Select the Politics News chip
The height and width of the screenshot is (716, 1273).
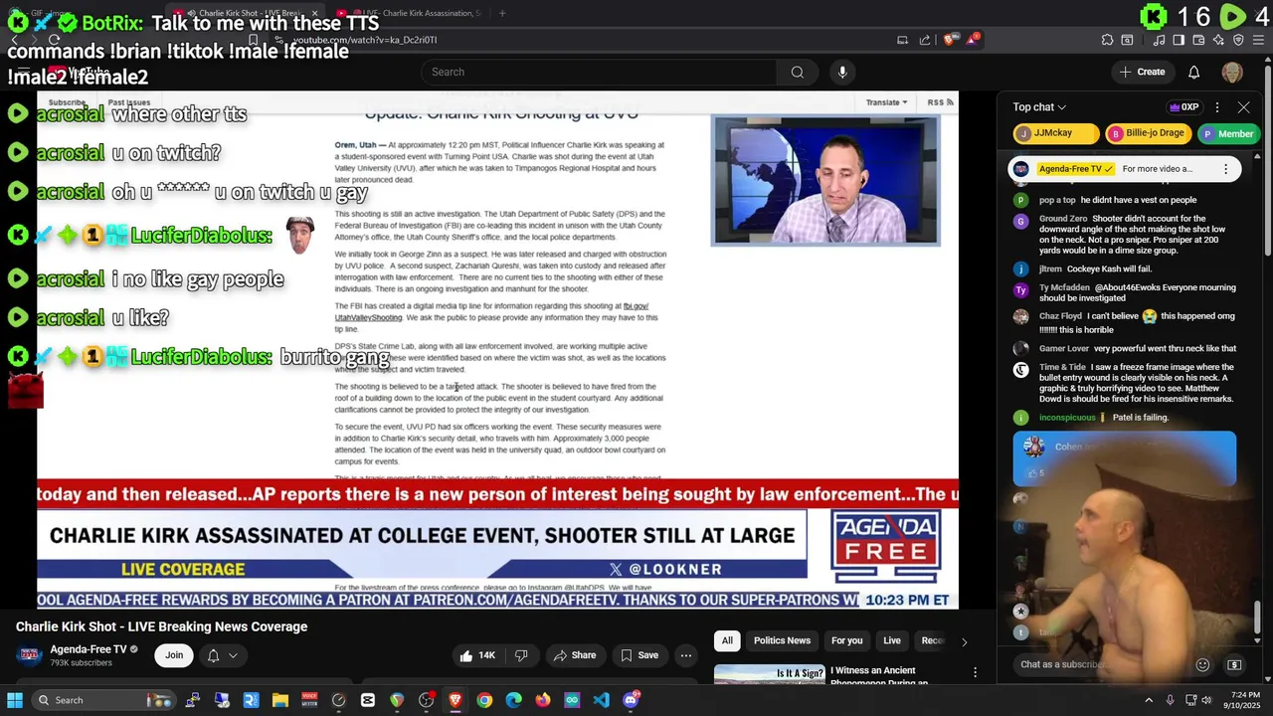[782, 640]
